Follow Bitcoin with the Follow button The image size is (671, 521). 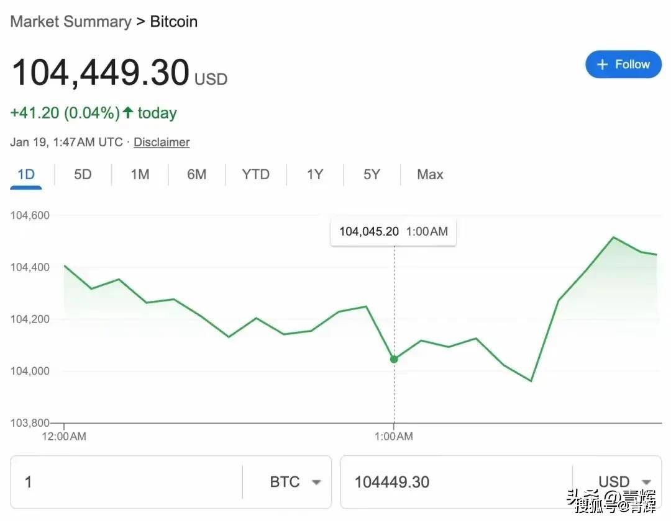pos(624,65)
